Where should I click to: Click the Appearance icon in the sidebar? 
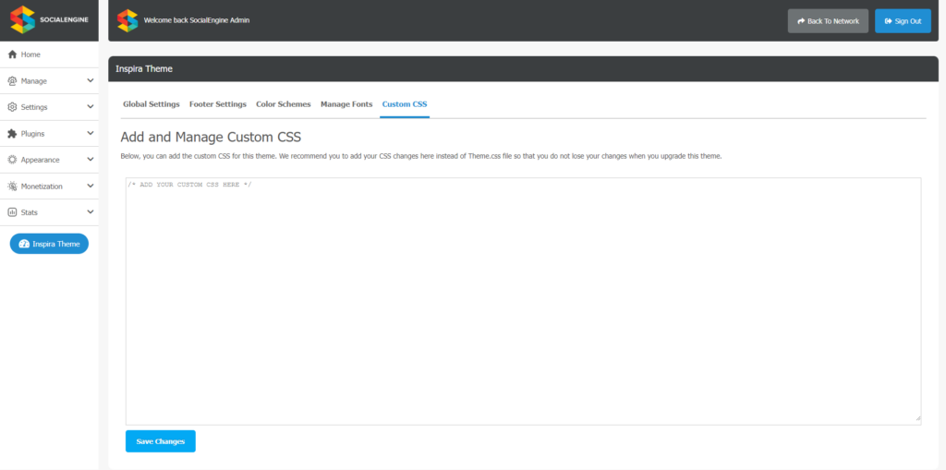pyautogui.click(x=11, y=160)
